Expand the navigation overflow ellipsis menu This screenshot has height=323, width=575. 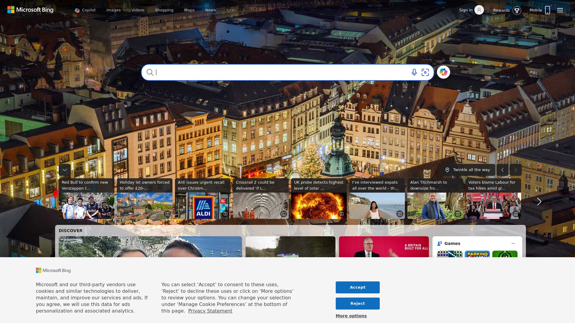pyautogui.click(x=230, y=10)
